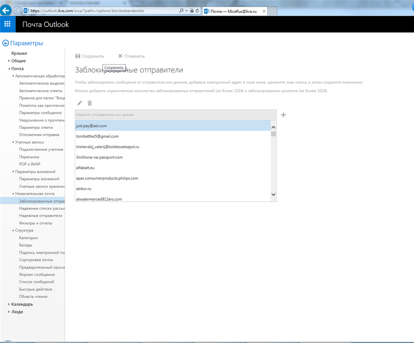Open Уведомления о прочтении settings
This screenshot has height=343, width=414.
click(x=42, y=120)
